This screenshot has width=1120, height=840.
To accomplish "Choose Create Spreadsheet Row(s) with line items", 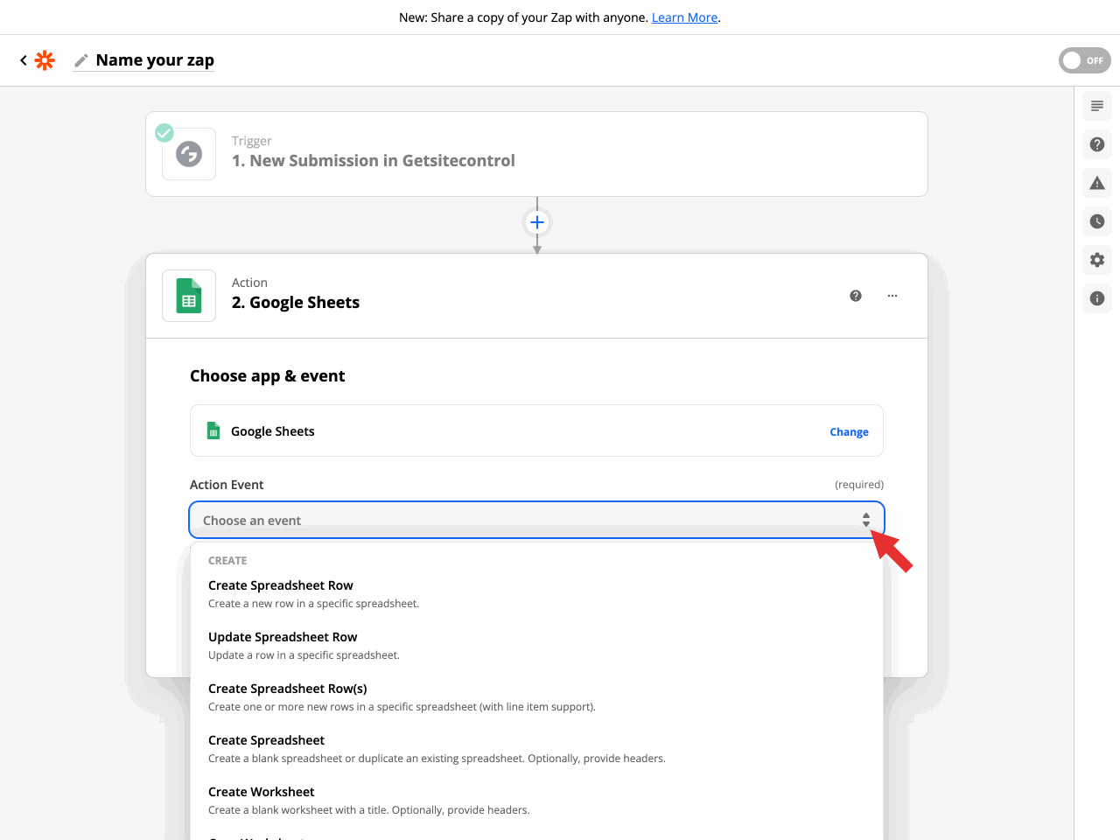I will (288, 689).
